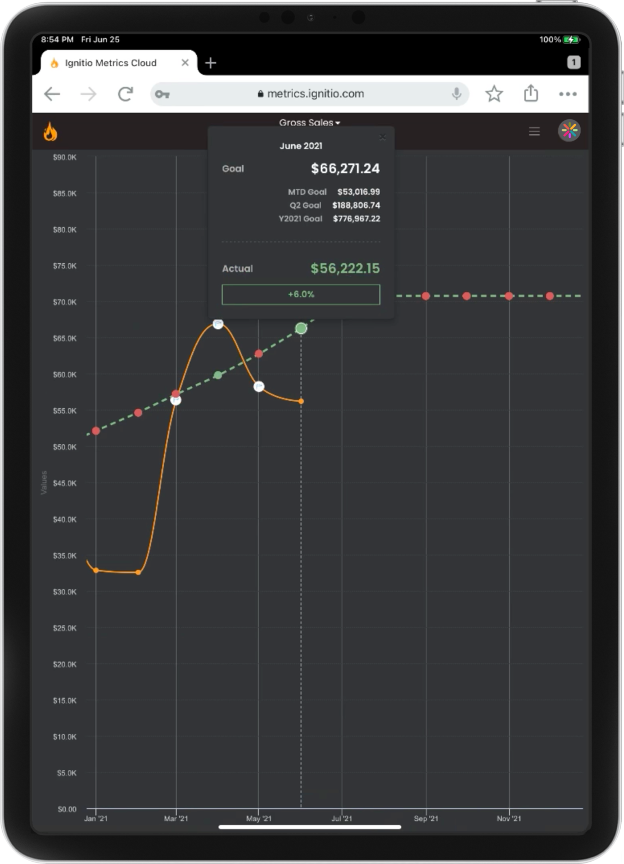Viewport: 624px width, 864px height.
Task: Start voice search with the microphone icon
Action: 456,93
